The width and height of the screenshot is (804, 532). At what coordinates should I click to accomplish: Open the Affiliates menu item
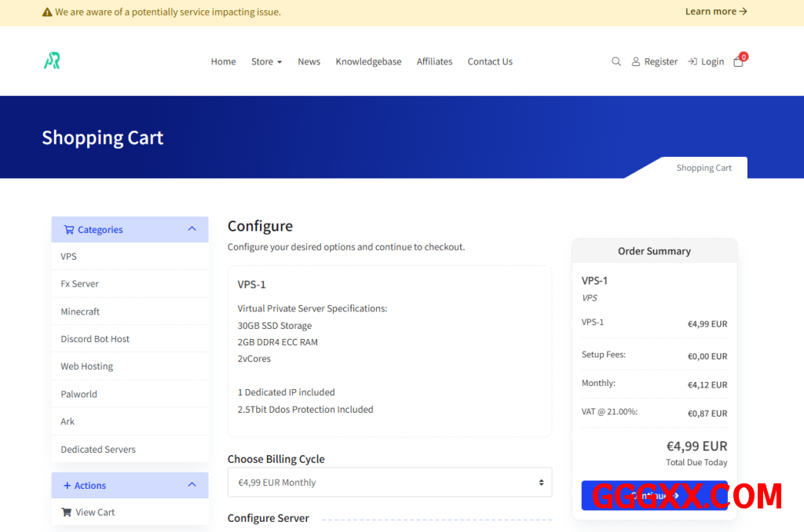point(434,62)
